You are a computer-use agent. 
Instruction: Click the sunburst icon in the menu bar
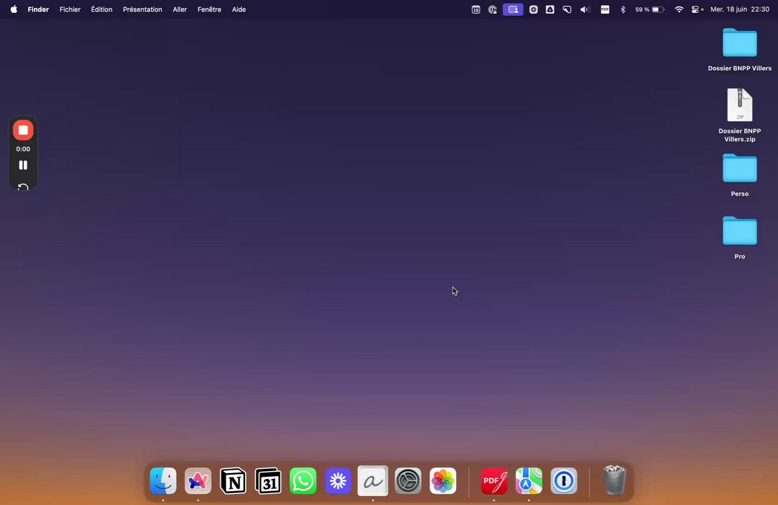click(534, 10)
